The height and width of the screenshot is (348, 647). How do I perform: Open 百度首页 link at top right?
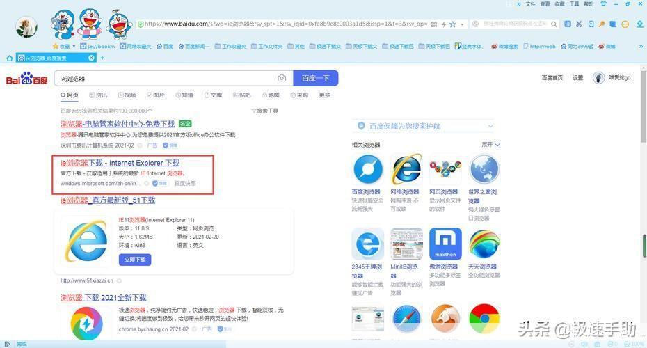(552, 78)
